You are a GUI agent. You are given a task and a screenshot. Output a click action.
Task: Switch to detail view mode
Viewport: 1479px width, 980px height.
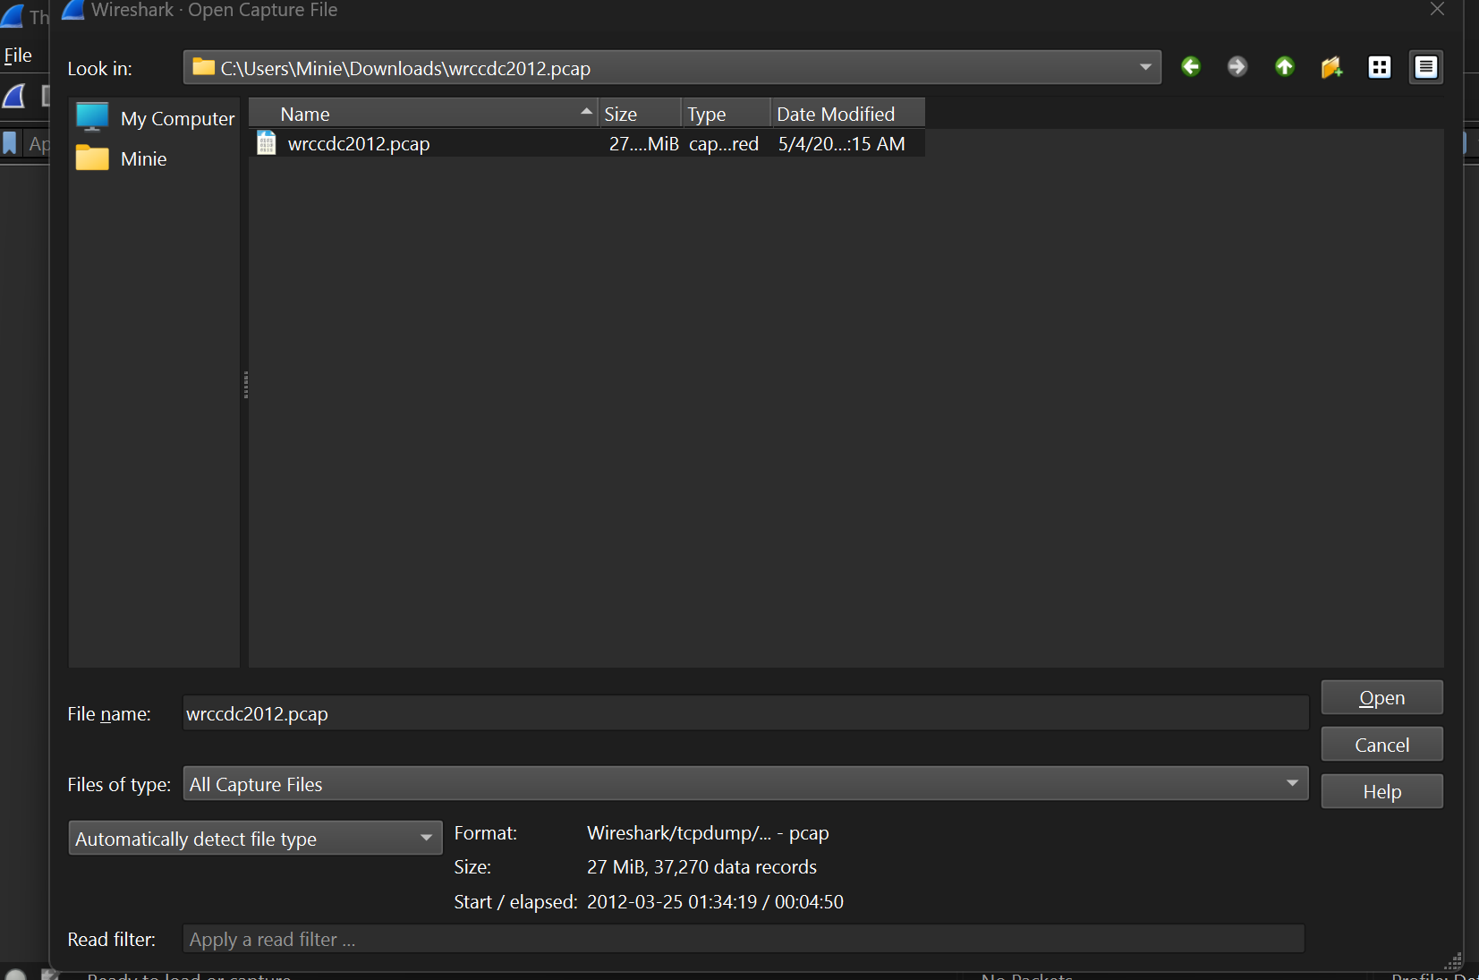coord(1426,67)
